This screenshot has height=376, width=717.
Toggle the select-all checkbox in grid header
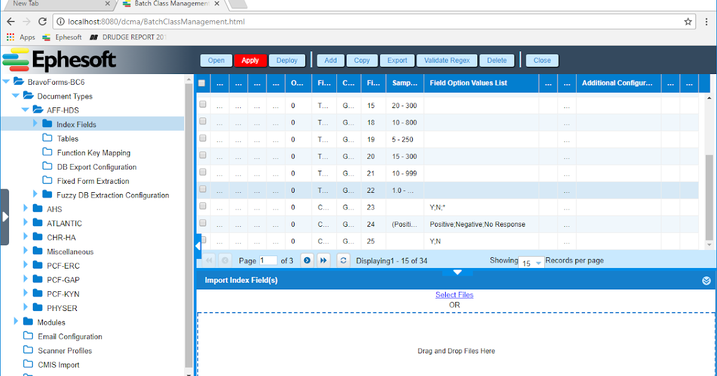pyautogui.click(x=202, y=83)
